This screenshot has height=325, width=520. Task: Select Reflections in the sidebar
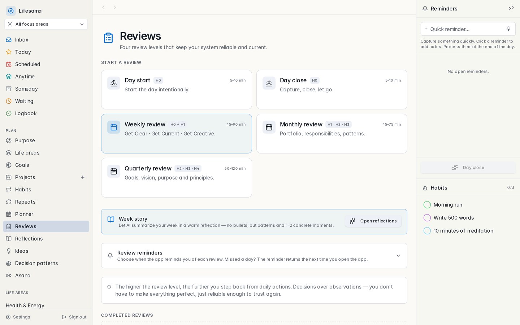[x=46, y=239]
